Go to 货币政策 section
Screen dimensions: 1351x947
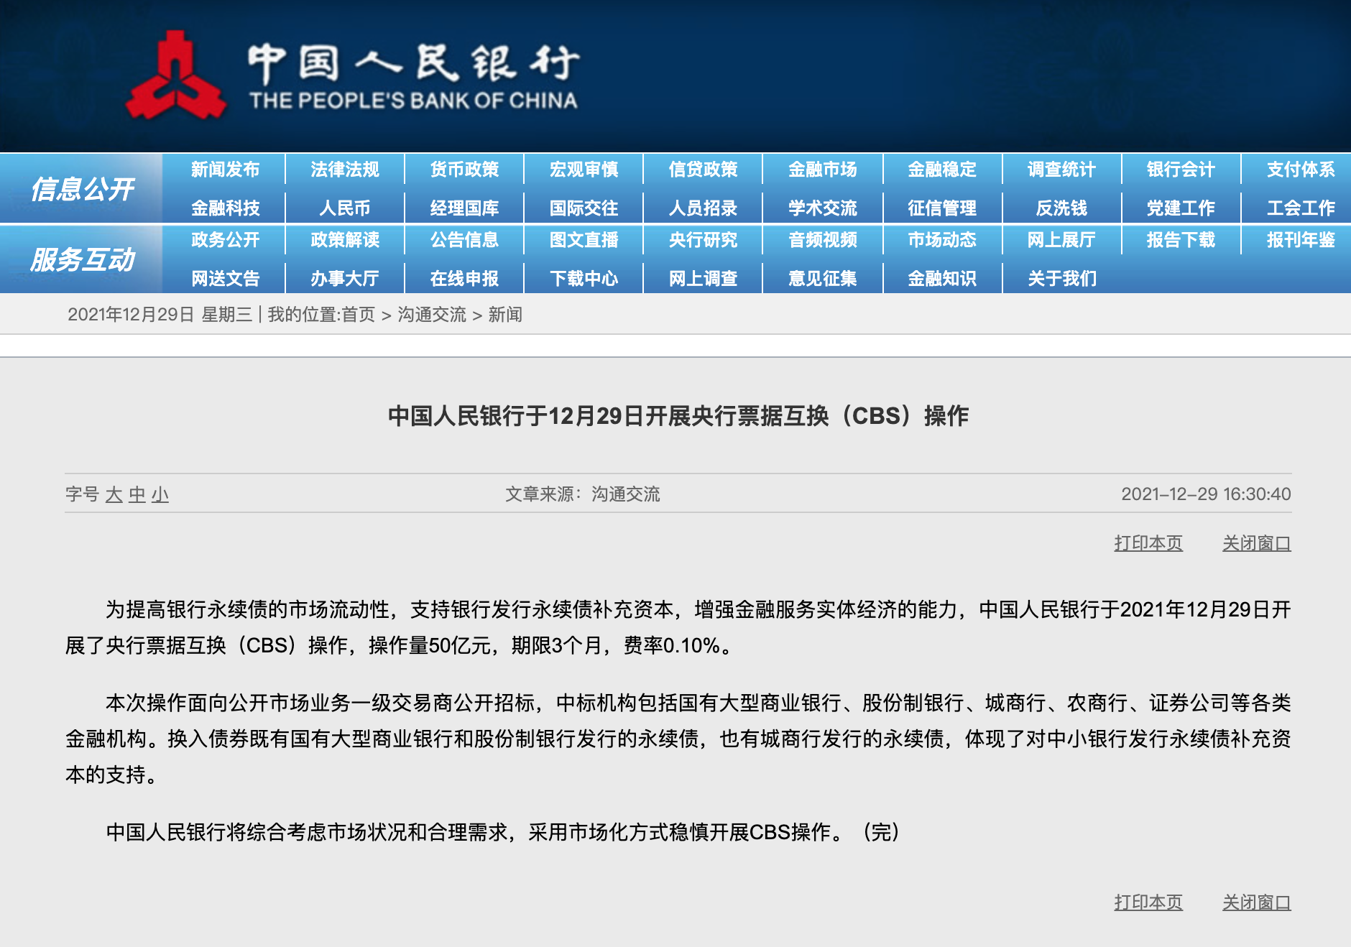464,170
